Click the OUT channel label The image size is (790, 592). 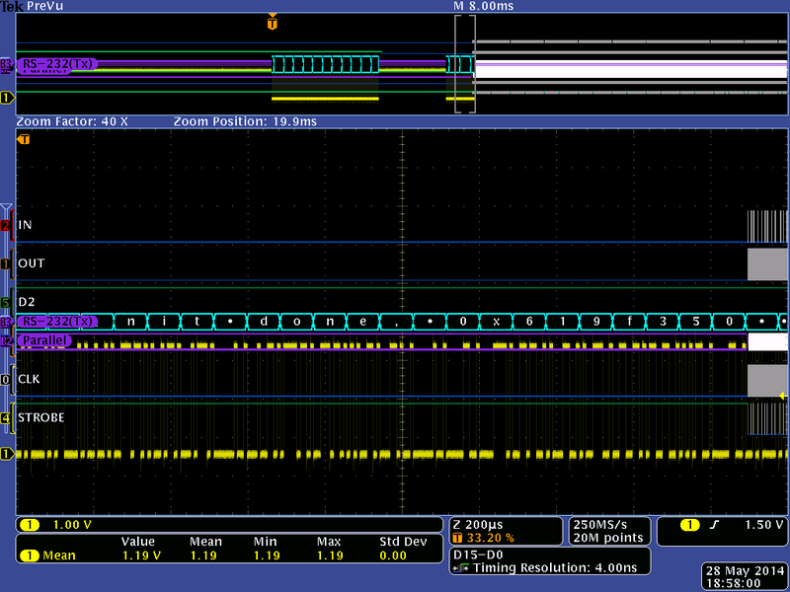pos(32,263)
